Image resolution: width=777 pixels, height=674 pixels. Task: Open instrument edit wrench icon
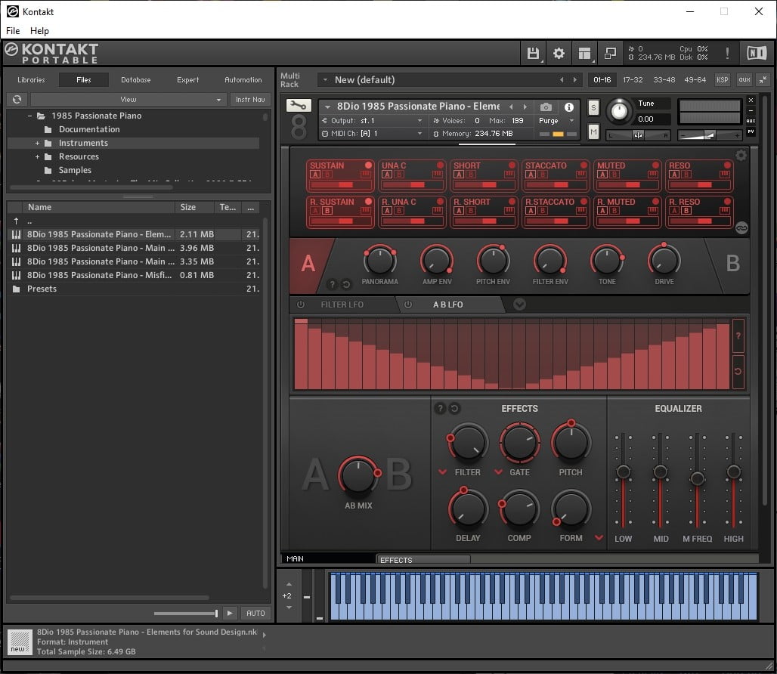(x=299, y=105)
